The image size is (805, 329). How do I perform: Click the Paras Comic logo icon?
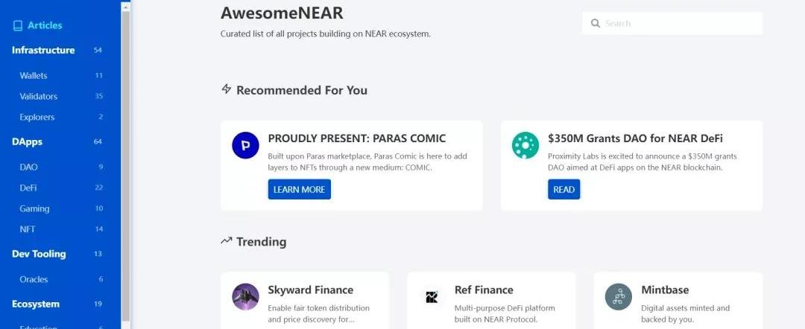[245, 145]
